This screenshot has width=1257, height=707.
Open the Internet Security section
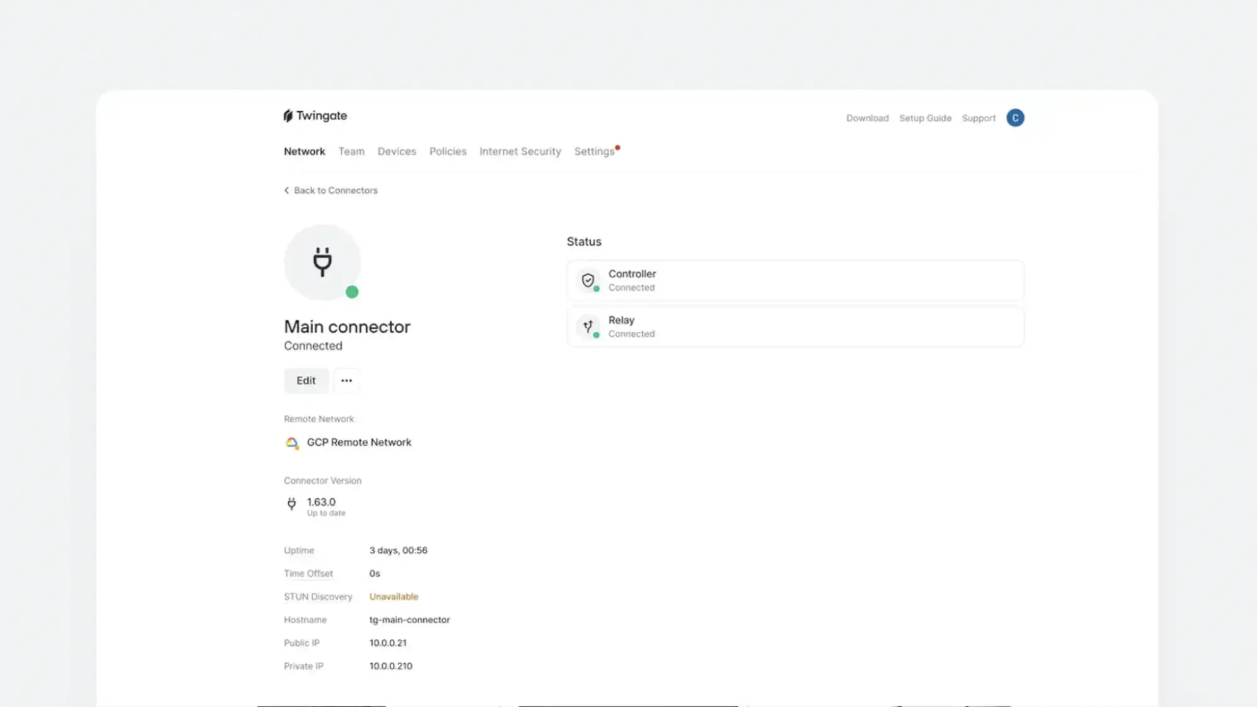(x=520, y=151)
